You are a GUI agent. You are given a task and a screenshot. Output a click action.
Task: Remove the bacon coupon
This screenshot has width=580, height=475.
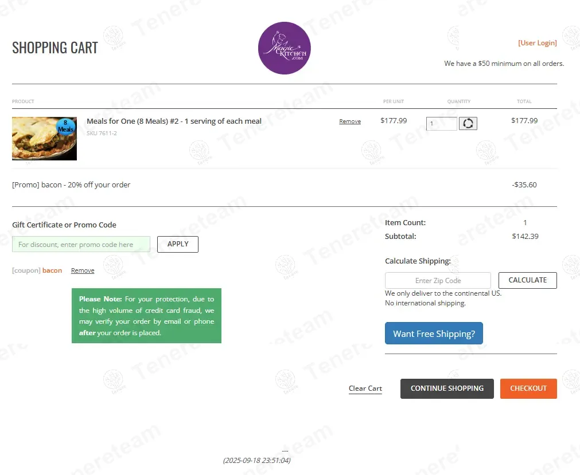pyautogui.click(x=83, y=270)
